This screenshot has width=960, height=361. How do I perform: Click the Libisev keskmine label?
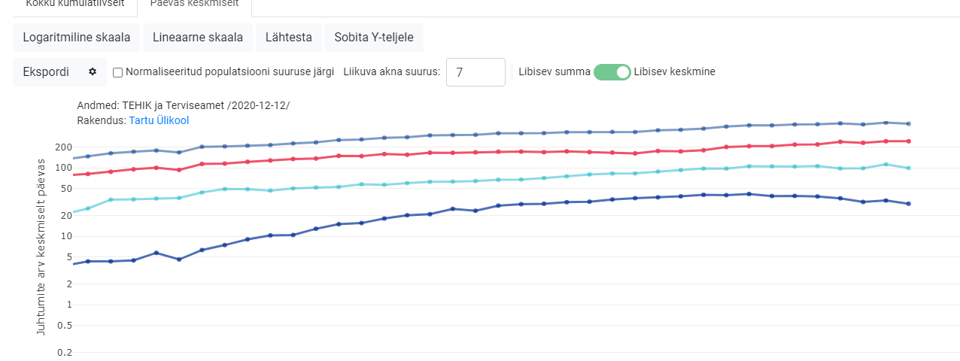point(675,72)
